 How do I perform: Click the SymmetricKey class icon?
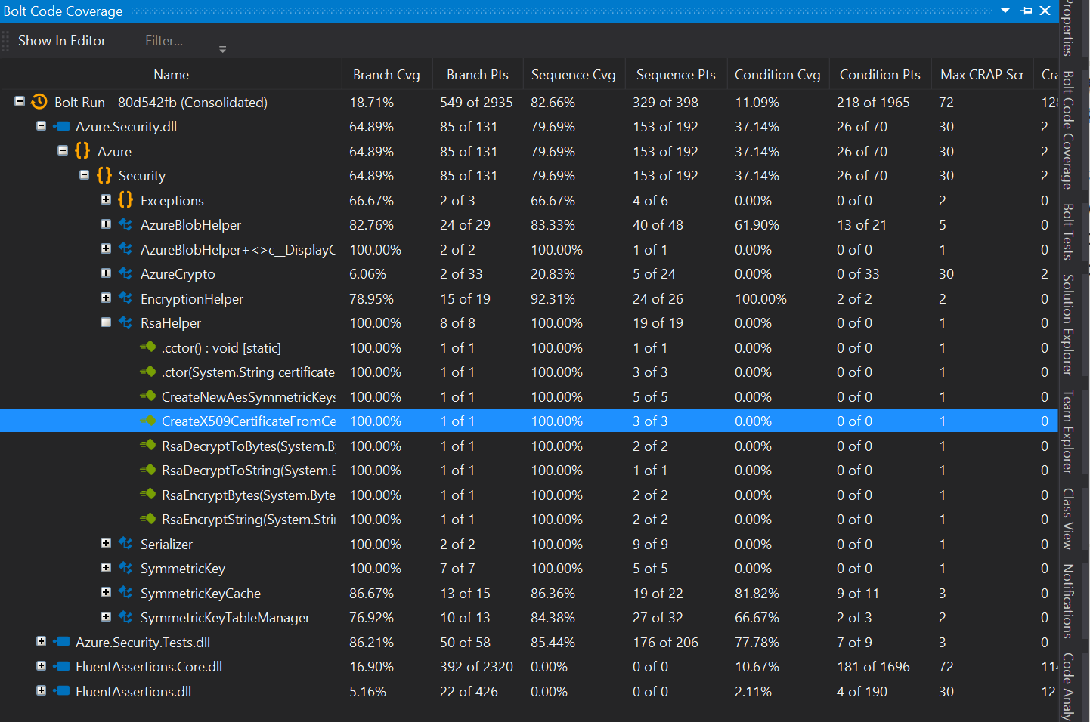125,568
